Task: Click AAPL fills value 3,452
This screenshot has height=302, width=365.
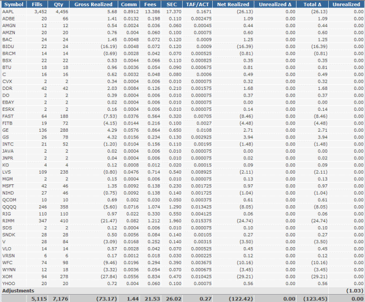Action: tap(41, 12)
